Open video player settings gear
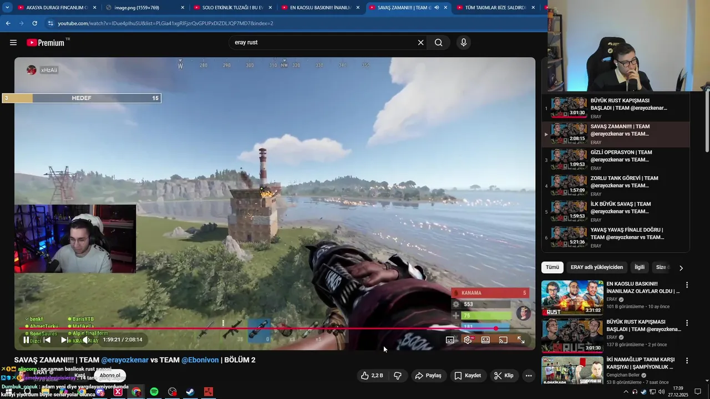This screenshot has width=710, height=399. point(468,340)
